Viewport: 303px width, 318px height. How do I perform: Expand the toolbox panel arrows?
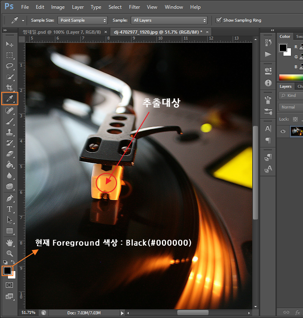point(5,30)
